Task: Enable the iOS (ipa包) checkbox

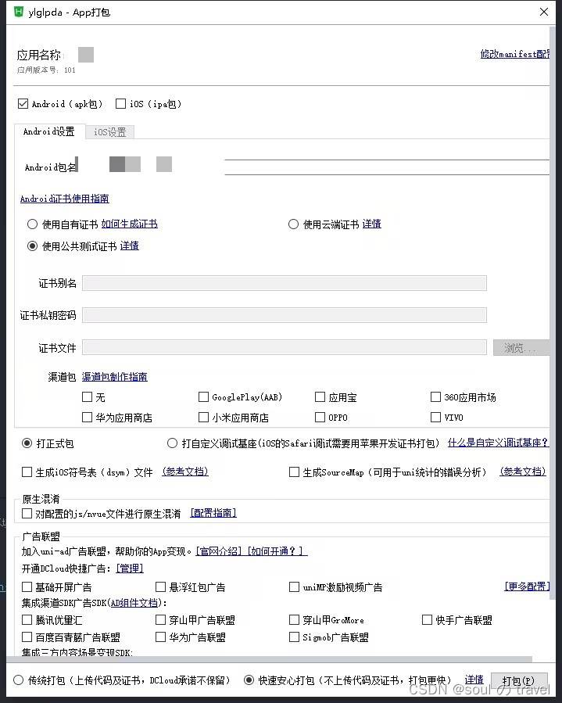Action: (120, 103)
